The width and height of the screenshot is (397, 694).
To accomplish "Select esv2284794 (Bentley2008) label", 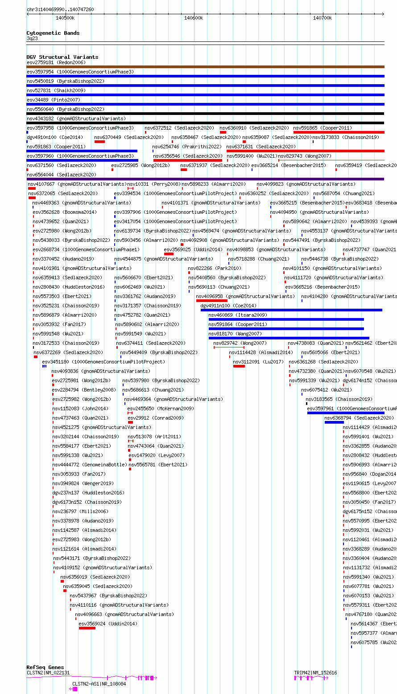I will 84,390.
